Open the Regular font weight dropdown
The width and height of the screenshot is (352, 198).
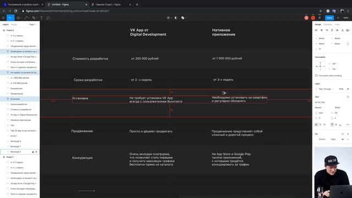[x=319, y=108]
